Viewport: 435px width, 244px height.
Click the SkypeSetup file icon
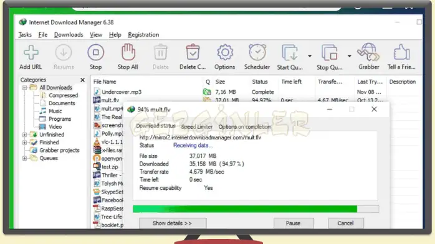(x=97, y=192)
